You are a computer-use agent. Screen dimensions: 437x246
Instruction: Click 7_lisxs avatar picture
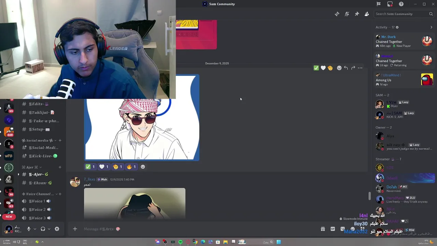[x=75, y=182]
